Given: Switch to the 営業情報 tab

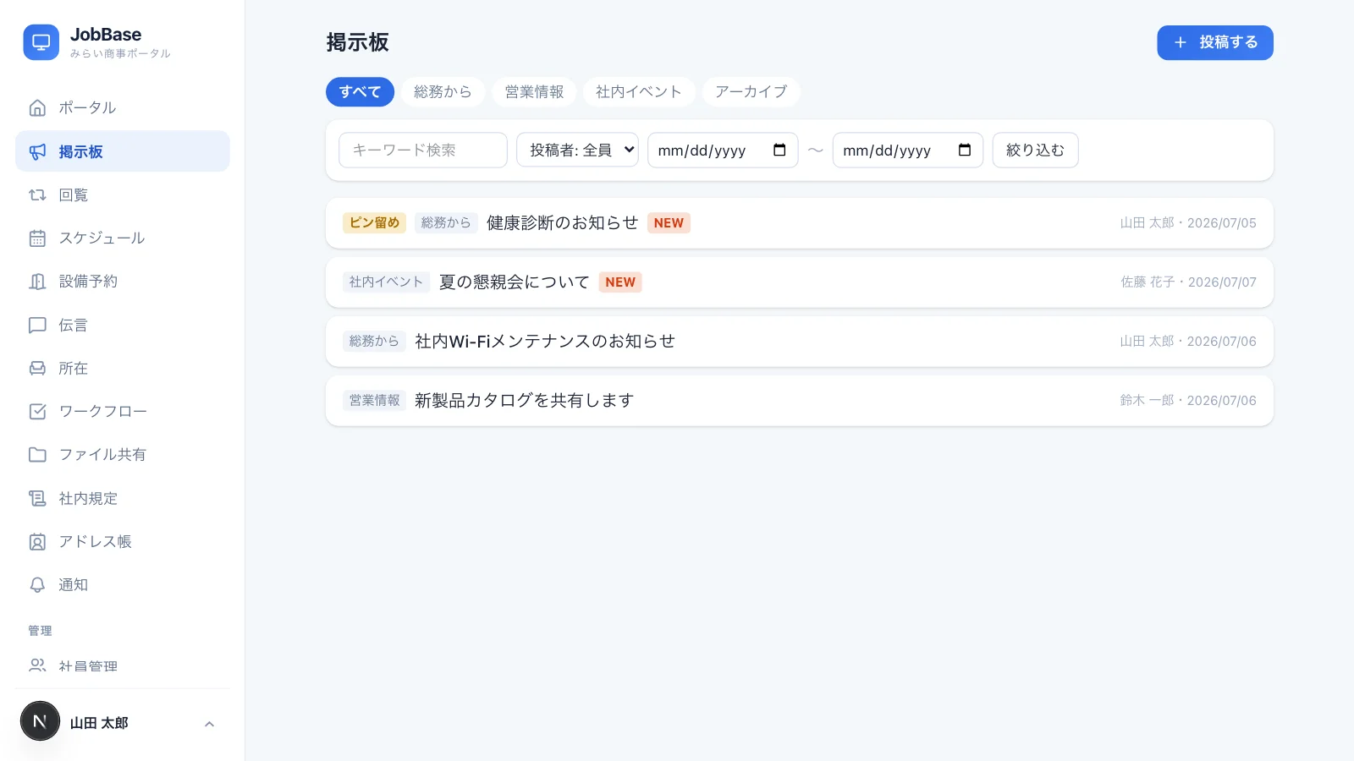Looking at the screenshot, I should coord(534,92).
